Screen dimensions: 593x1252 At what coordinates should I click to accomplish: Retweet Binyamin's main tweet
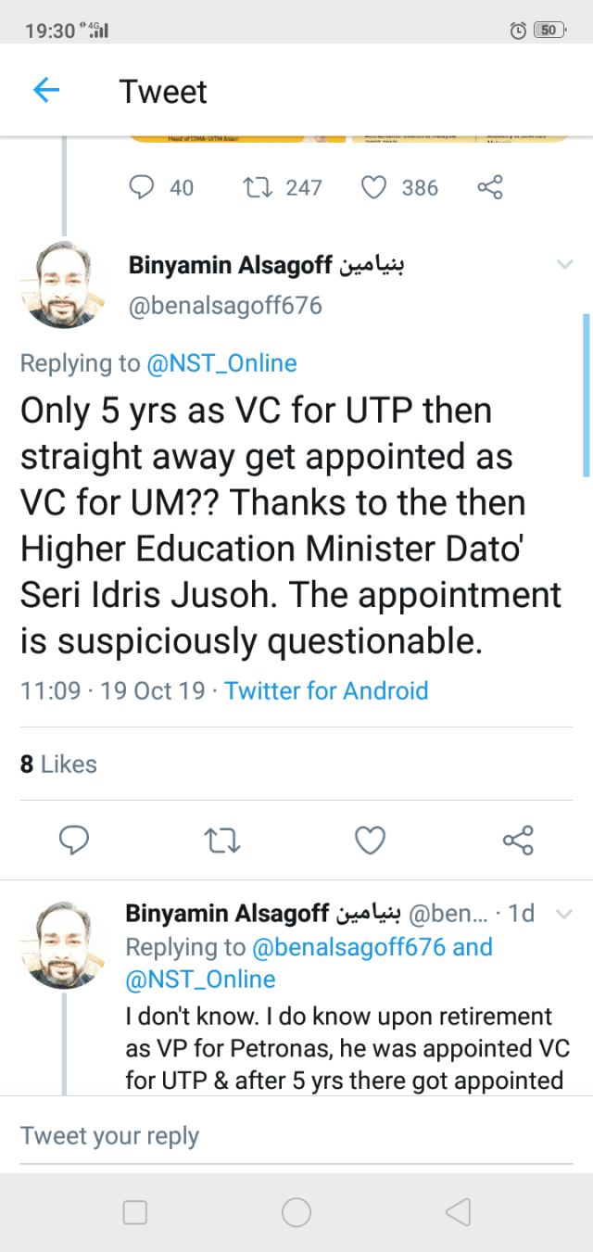click(x=222, y=841)
